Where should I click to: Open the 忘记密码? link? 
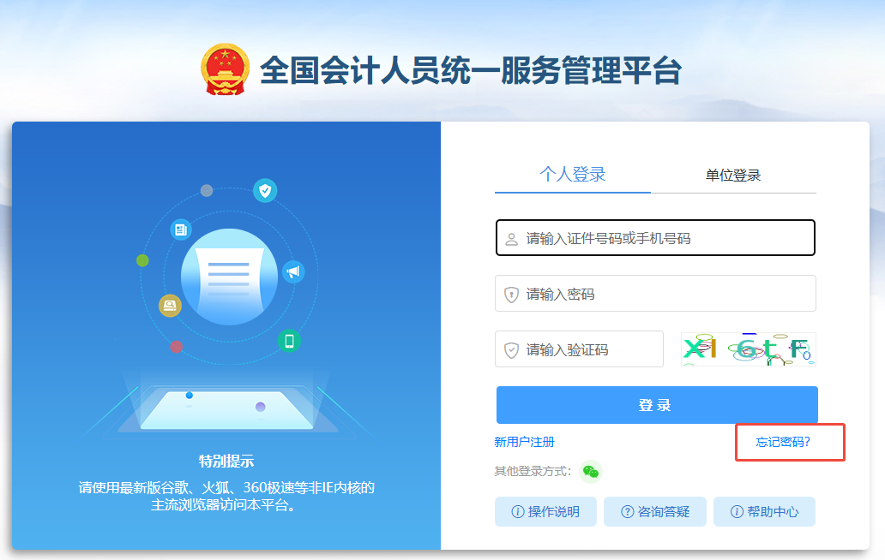point(783,442)
